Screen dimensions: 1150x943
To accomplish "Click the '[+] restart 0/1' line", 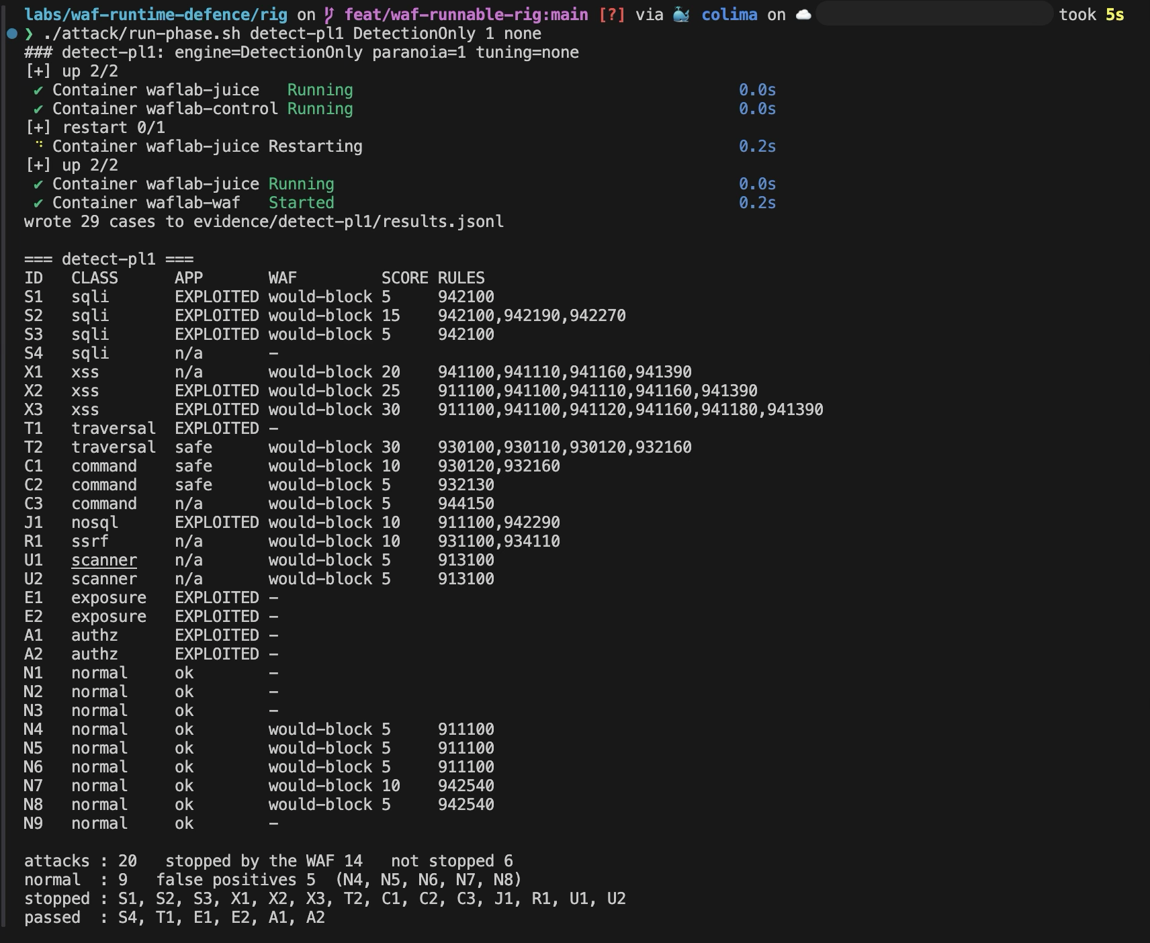I will 95,128.
